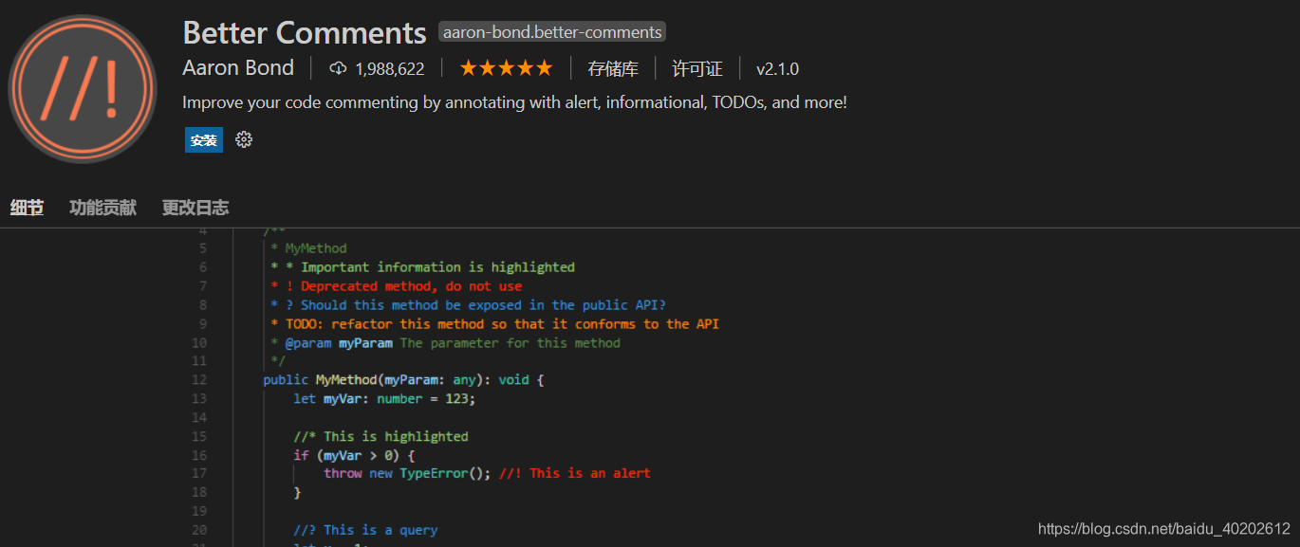Switch to the 更改日志 tab

click(x=195, y=208)
